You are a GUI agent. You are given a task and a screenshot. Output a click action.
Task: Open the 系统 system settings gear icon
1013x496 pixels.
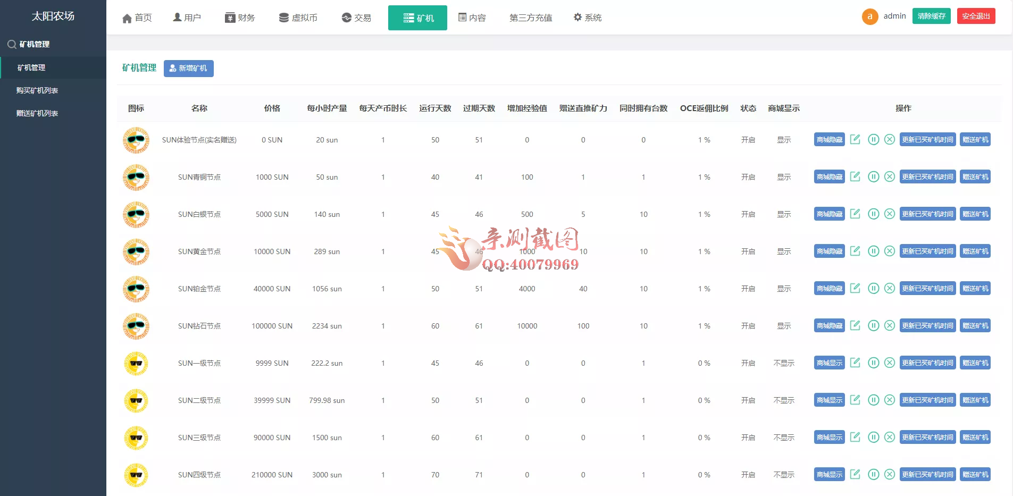pos(577,17)
